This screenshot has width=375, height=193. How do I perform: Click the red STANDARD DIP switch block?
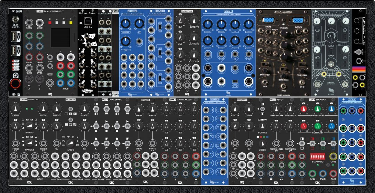coord(317,156)
